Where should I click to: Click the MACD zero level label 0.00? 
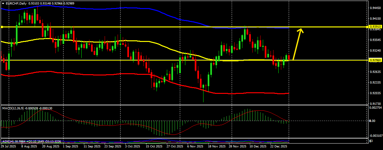coord(372,121)
